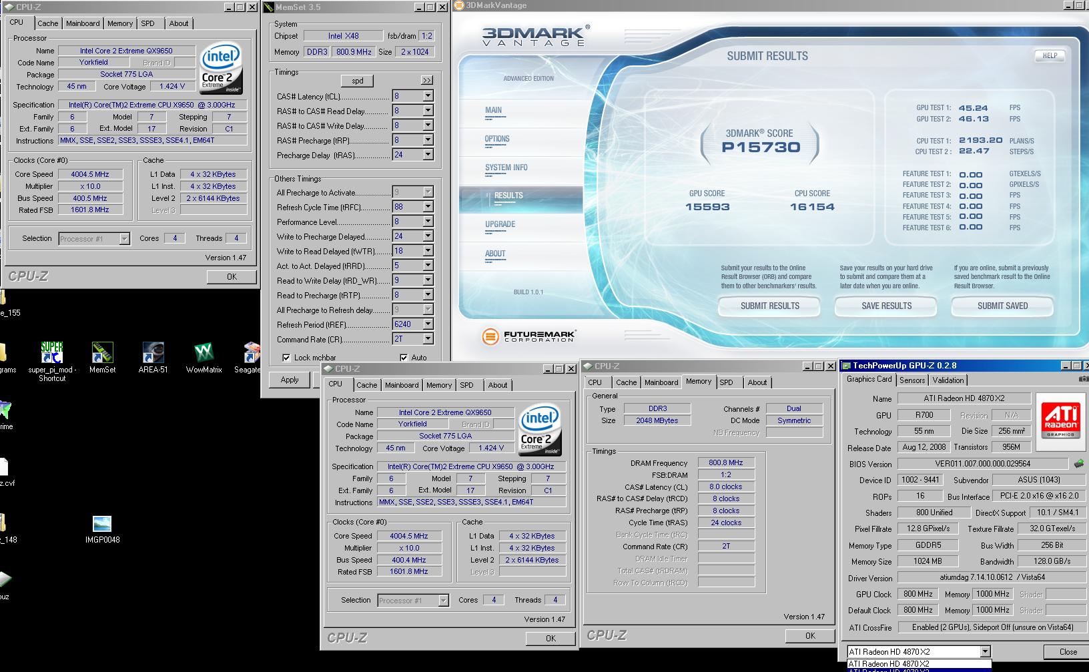Click the 3DMarkVantage title bar icon
This screenshot has width=1089, height=672.
(459, 5)
